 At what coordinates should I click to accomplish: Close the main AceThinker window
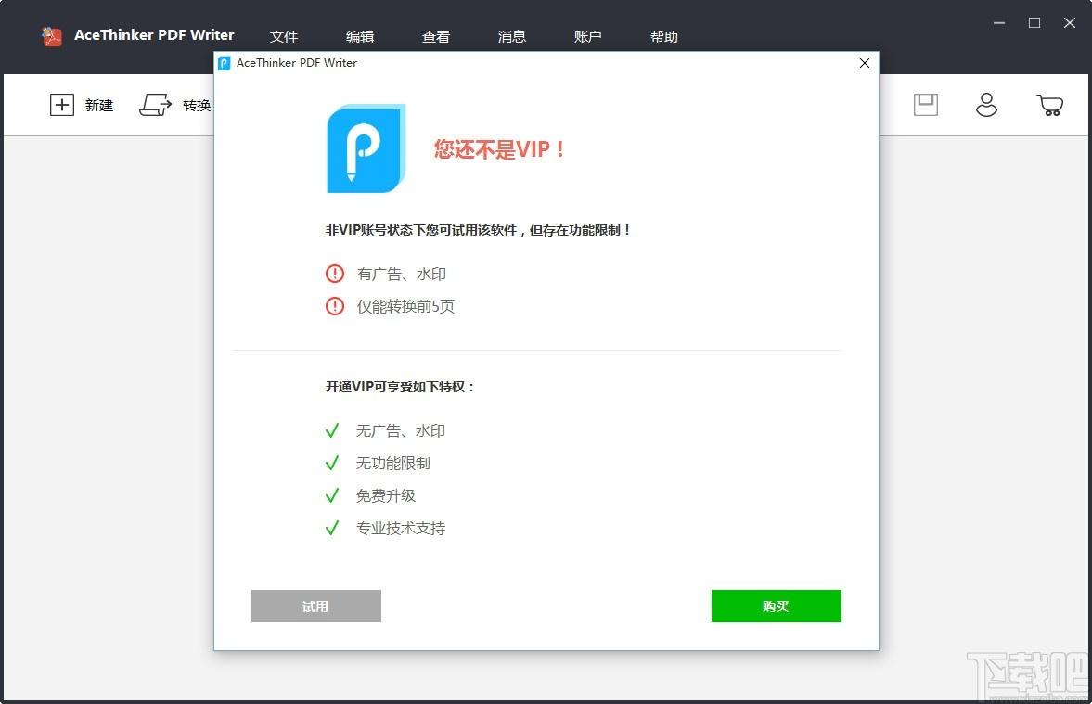click(x=1070, y=23)
